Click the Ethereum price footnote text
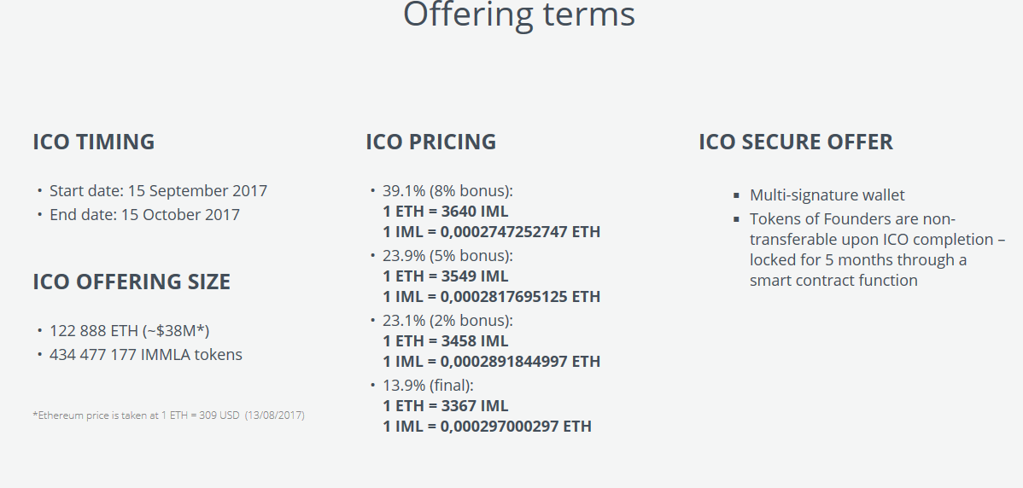 pos(168,415)
